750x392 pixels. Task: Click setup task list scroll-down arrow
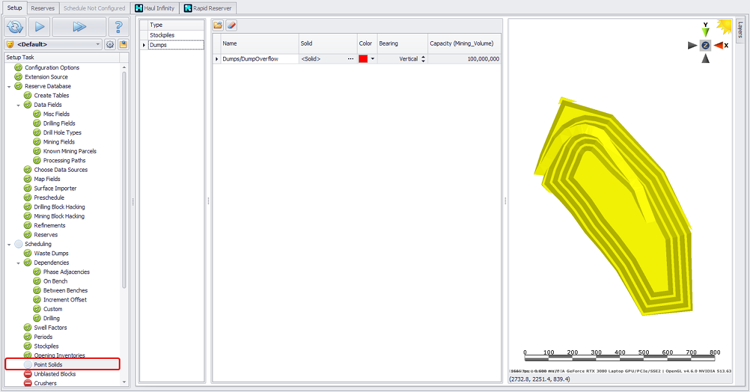tap(124, 382)
